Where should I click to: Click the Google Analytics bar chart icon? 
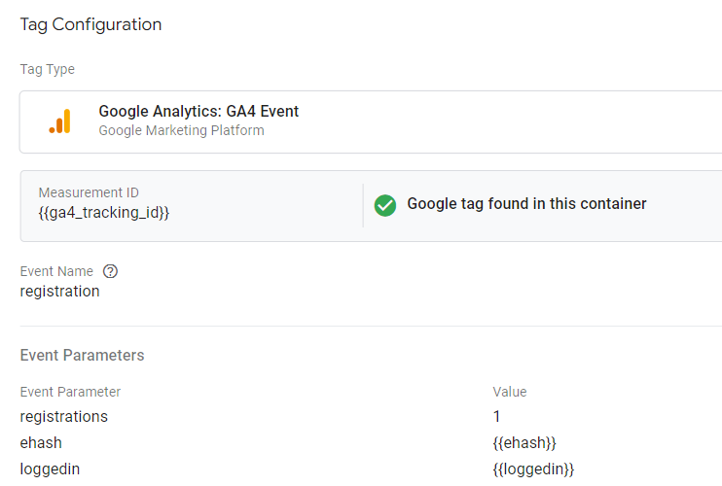click(59, 121)
